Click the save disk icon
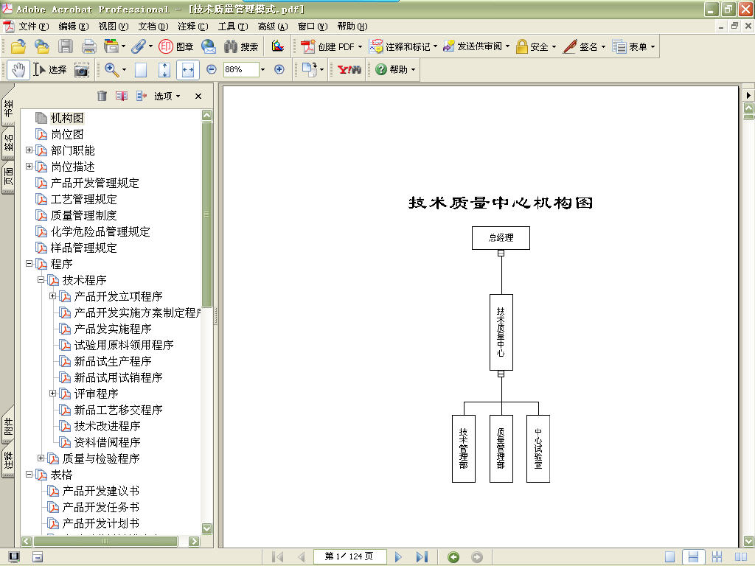 pos(66,46)
